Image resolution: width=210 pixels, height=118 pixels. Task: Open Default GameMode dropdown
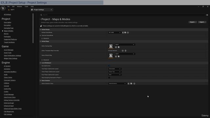(x=115, y=32)
